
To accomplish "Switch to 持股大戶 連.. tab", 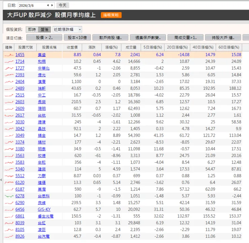I will tap(223, 38).
